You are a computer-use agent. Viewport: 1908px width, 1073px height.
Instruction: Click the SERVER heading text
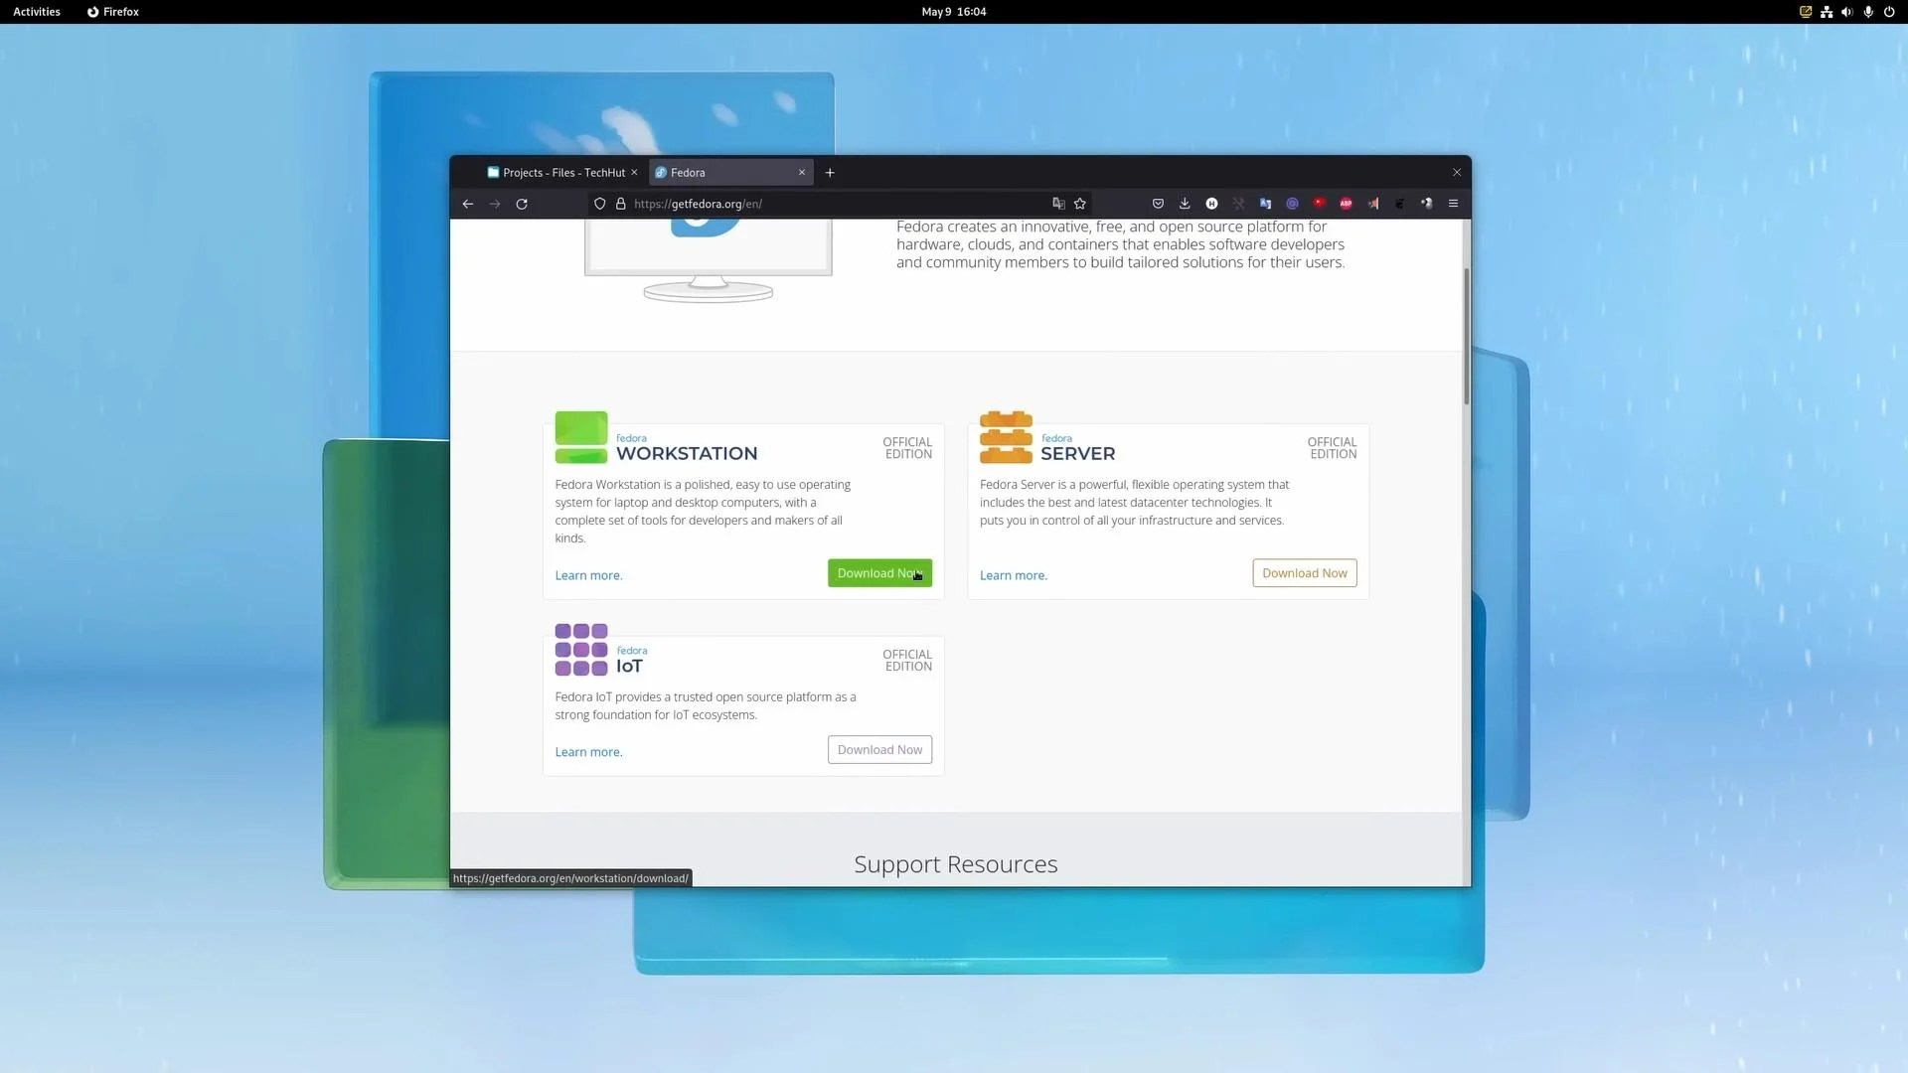point(1077,454)
